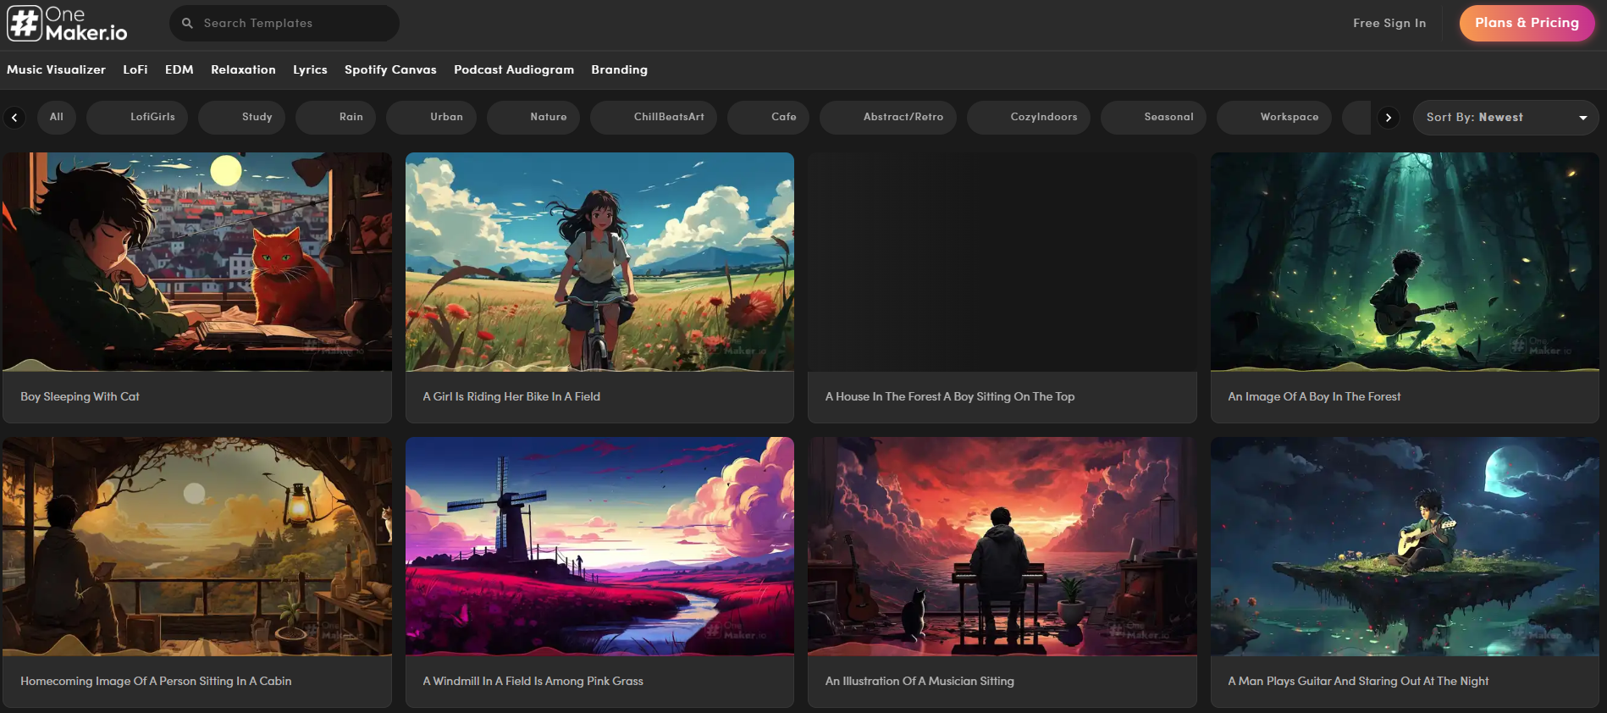Image resolution: width=1607 pixels, height=713 pixels.
Task: Select the Lyrics menu item
Action: (x=310, y=69)
